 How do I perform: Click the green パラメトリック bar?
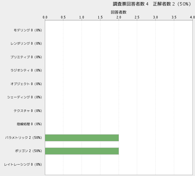(82, 137)
